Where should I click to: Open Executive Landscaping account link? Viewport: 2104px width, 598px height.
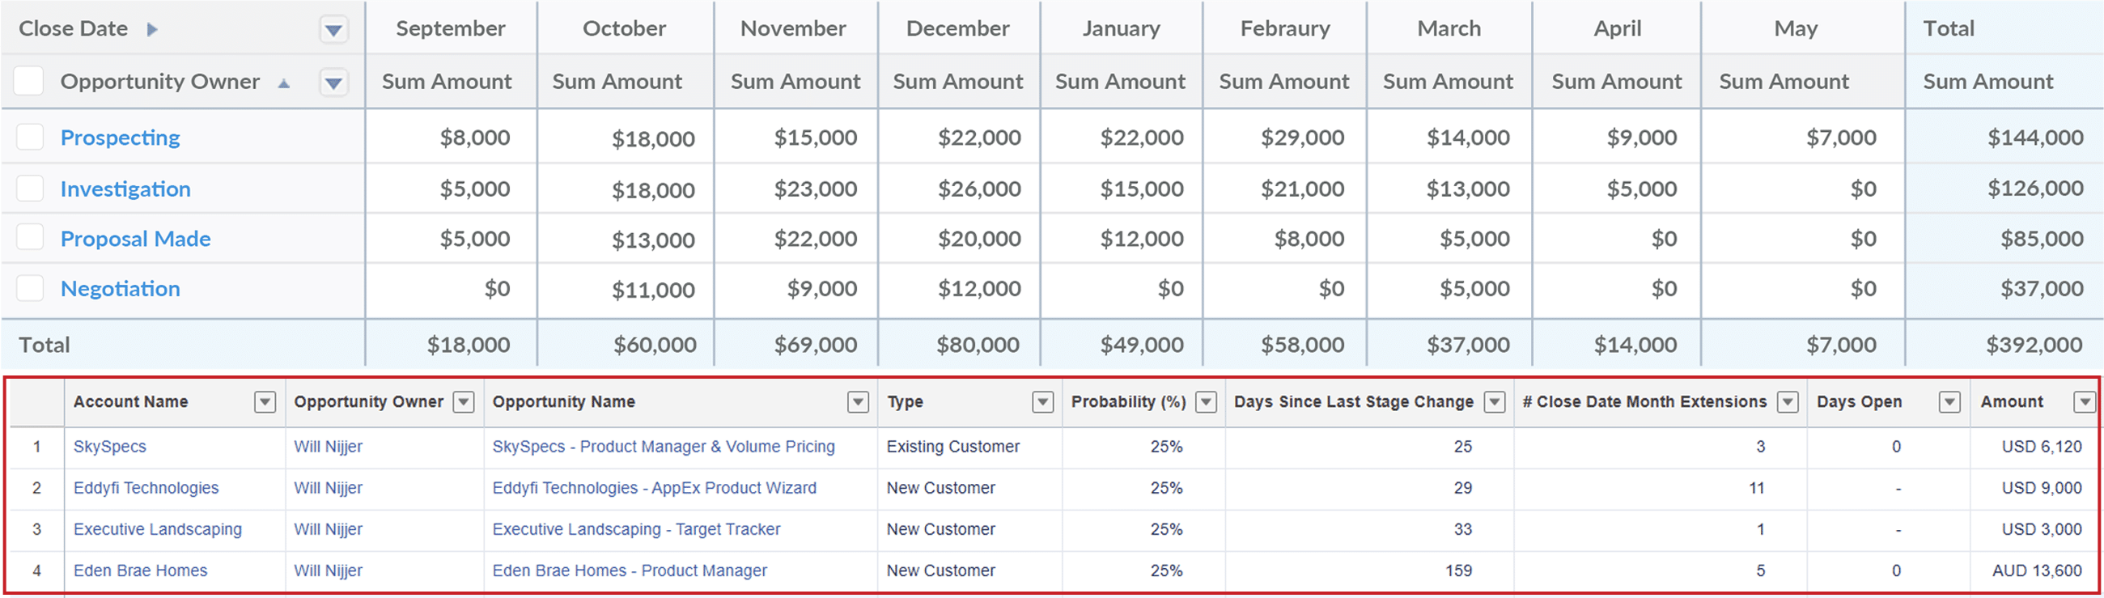pyautogui.click(x=158, y=529)
